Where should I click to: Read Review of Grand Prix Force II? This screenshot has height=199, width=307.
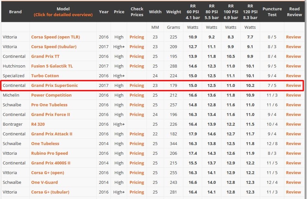[293, 115]
